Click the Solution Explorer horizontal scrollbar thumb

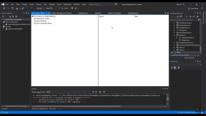(x=181, y=55)
